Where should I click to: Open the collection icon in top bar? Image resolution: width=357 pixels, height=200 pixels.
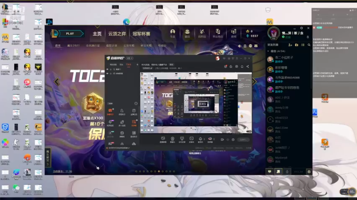(x=187, y=33)
